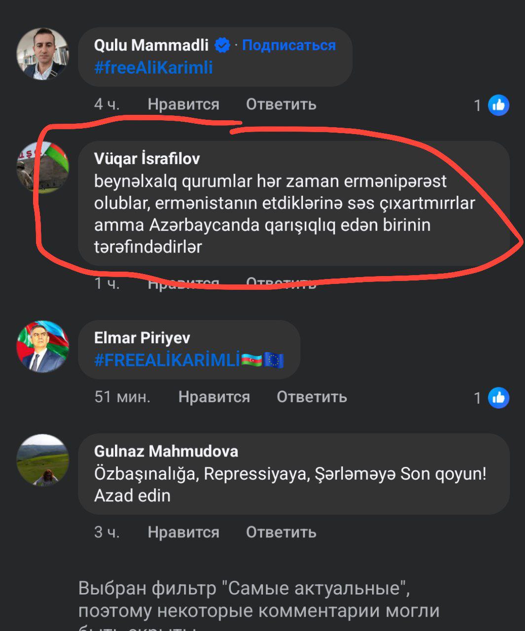Open Vüqar İsrafilov's avatar
This screenshot has height=631, width=525.
(x=43, y=168)
